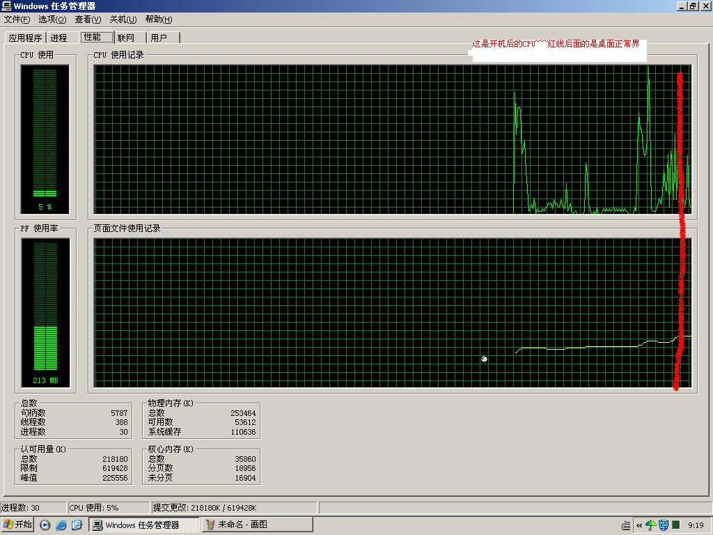Click the green CPU meter tray icon
Screen dimensions: 713x535
[x=675, y=525]
